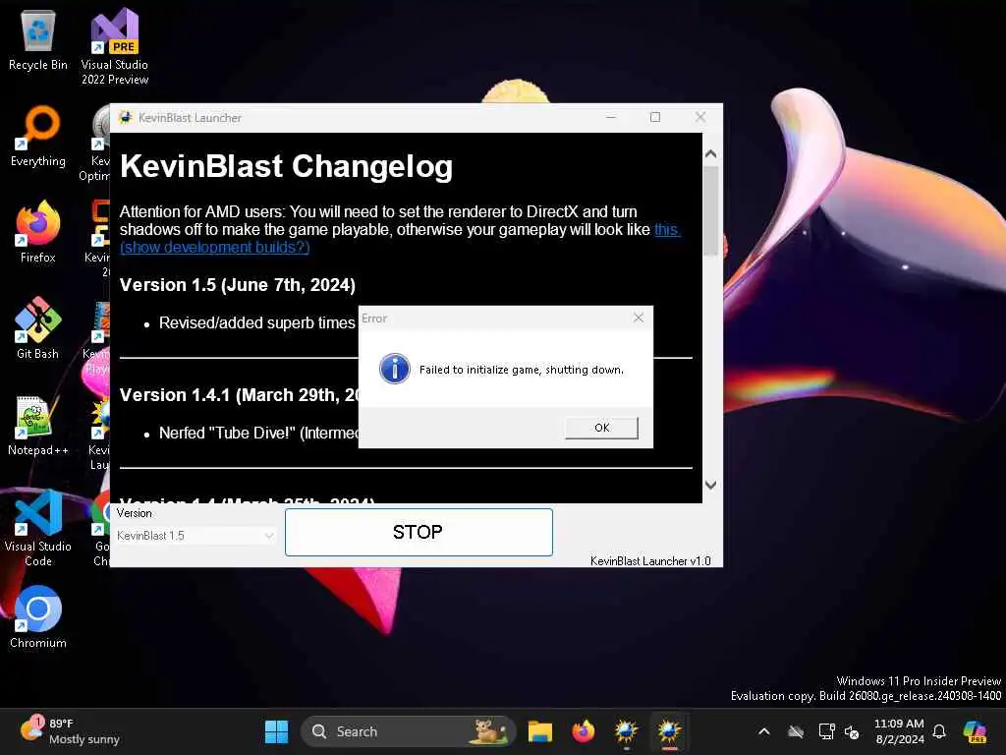Click the network display tray icon

pyautogui.click(x=826, y=731)
